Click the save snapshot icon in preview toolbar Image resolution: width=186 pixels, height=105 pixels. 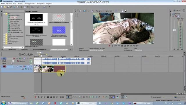click(126, 11)
